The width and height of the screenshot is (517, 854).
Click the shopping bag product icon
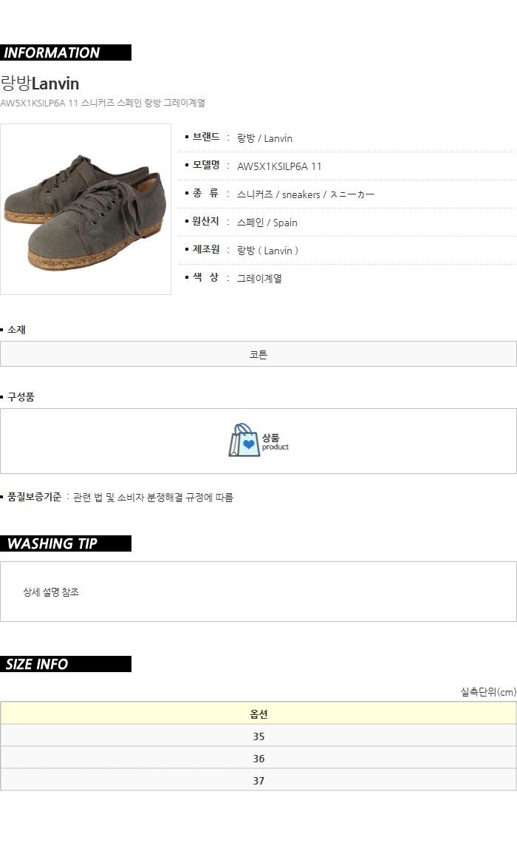pyautogui.click(x=244, y=440)
